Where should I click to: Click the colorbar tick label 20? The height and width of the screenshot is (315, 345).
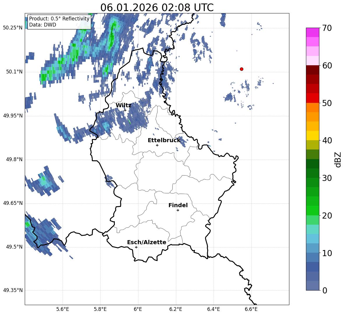tap(327, 216)
